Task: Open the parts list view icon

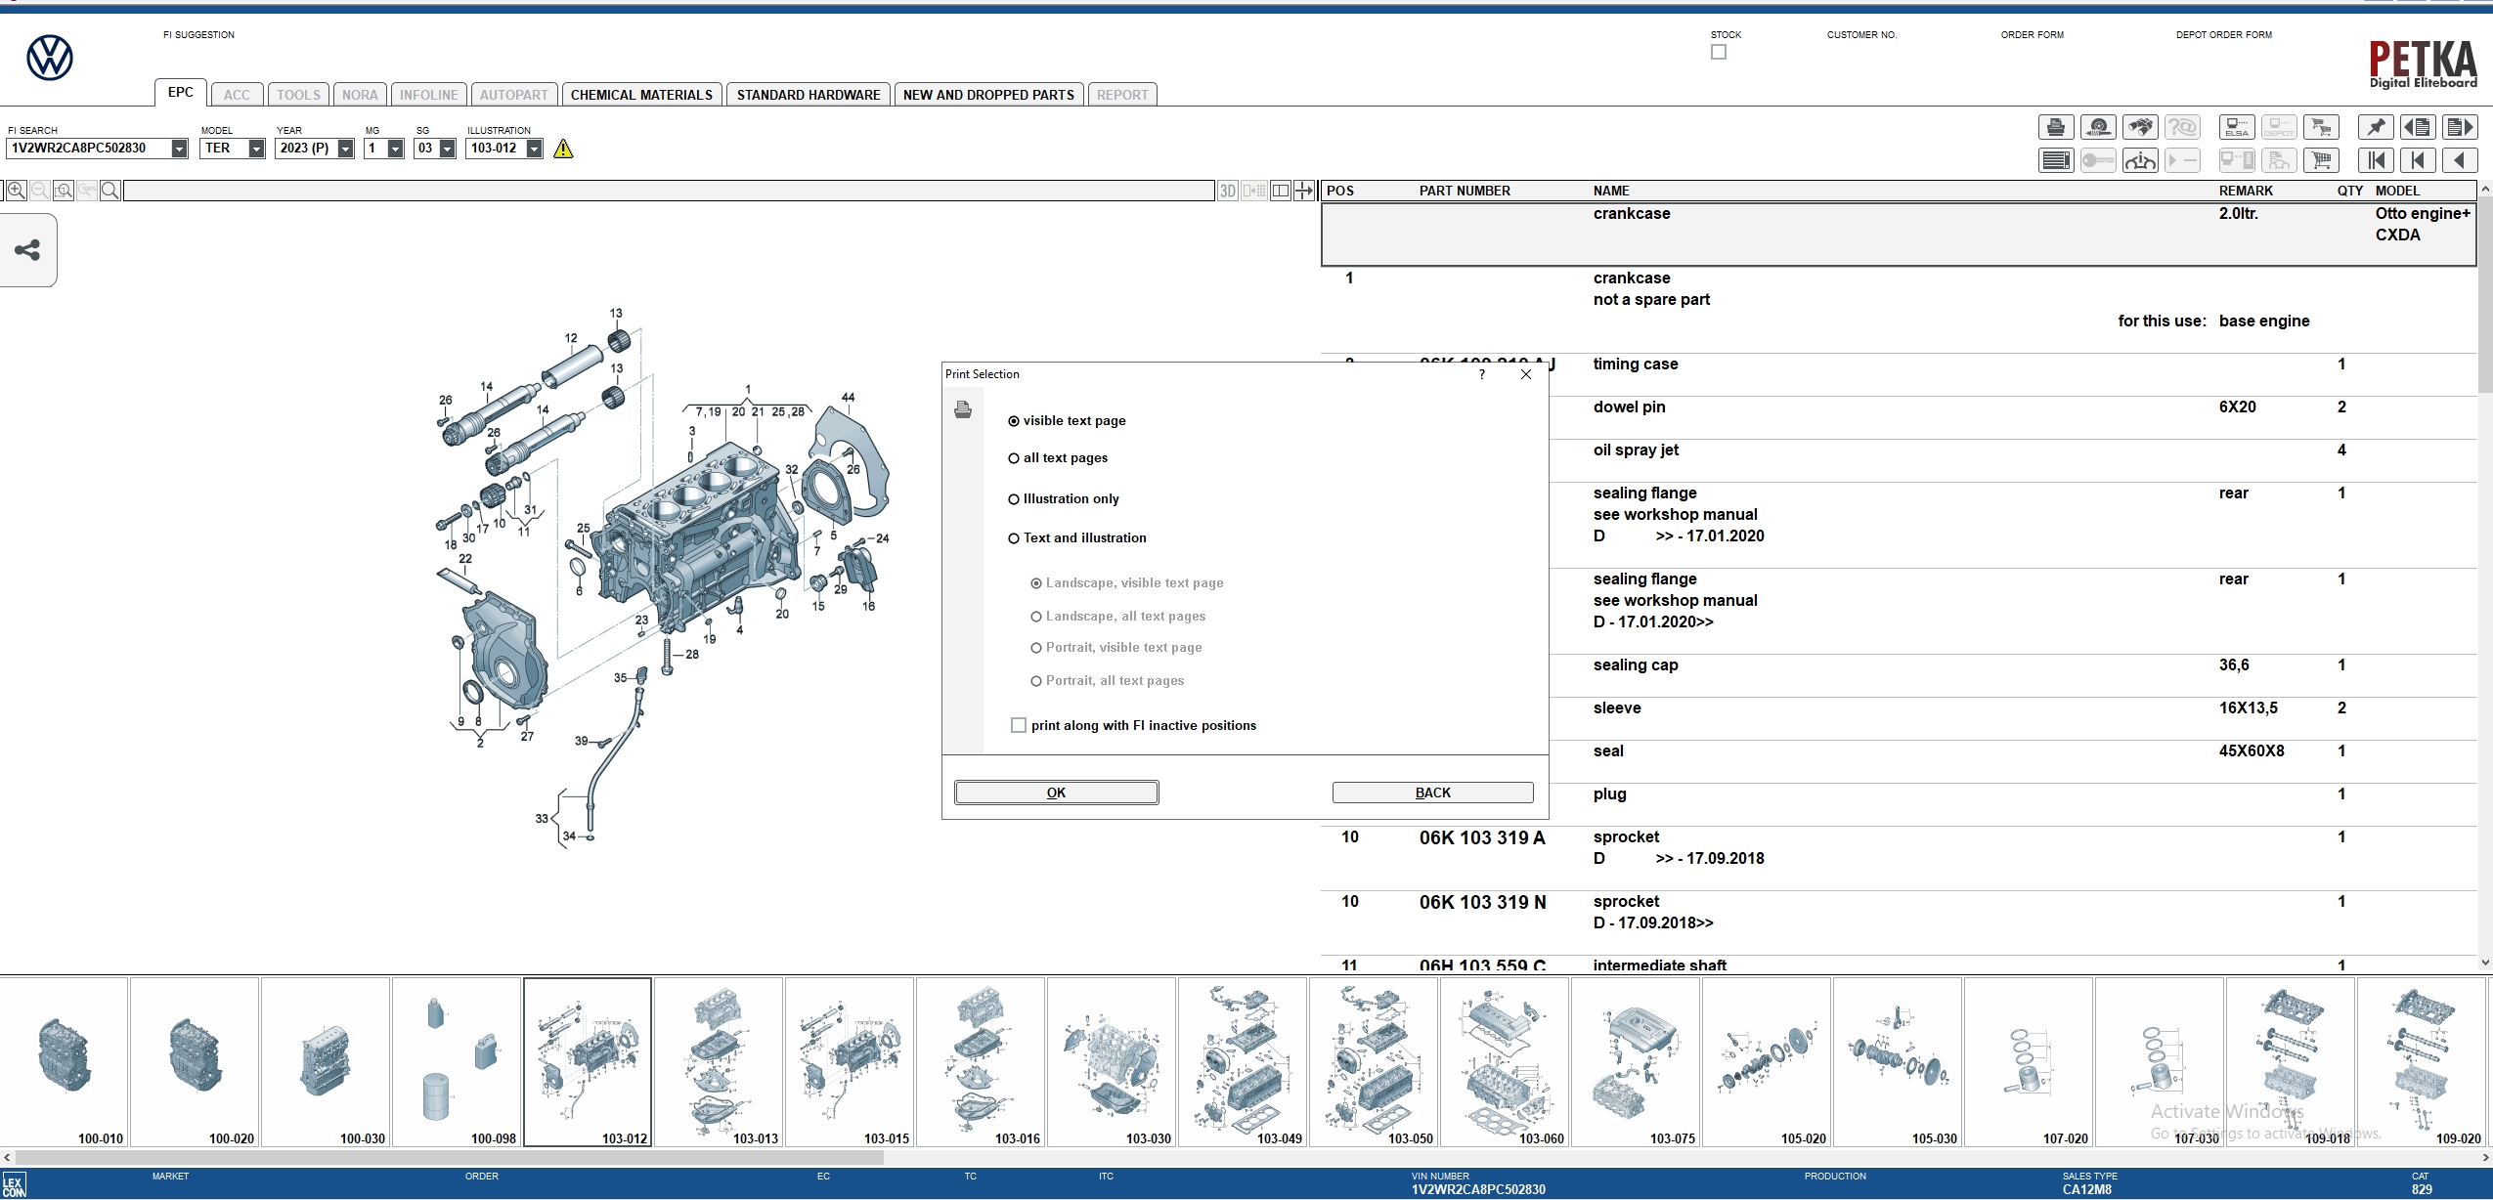Action: coord(2056,160)
